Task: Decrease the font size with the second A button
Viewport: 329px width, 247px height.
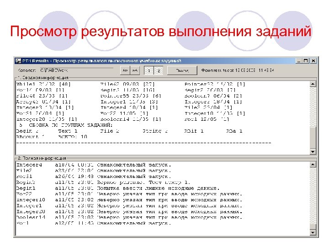Action: [135, 70]
